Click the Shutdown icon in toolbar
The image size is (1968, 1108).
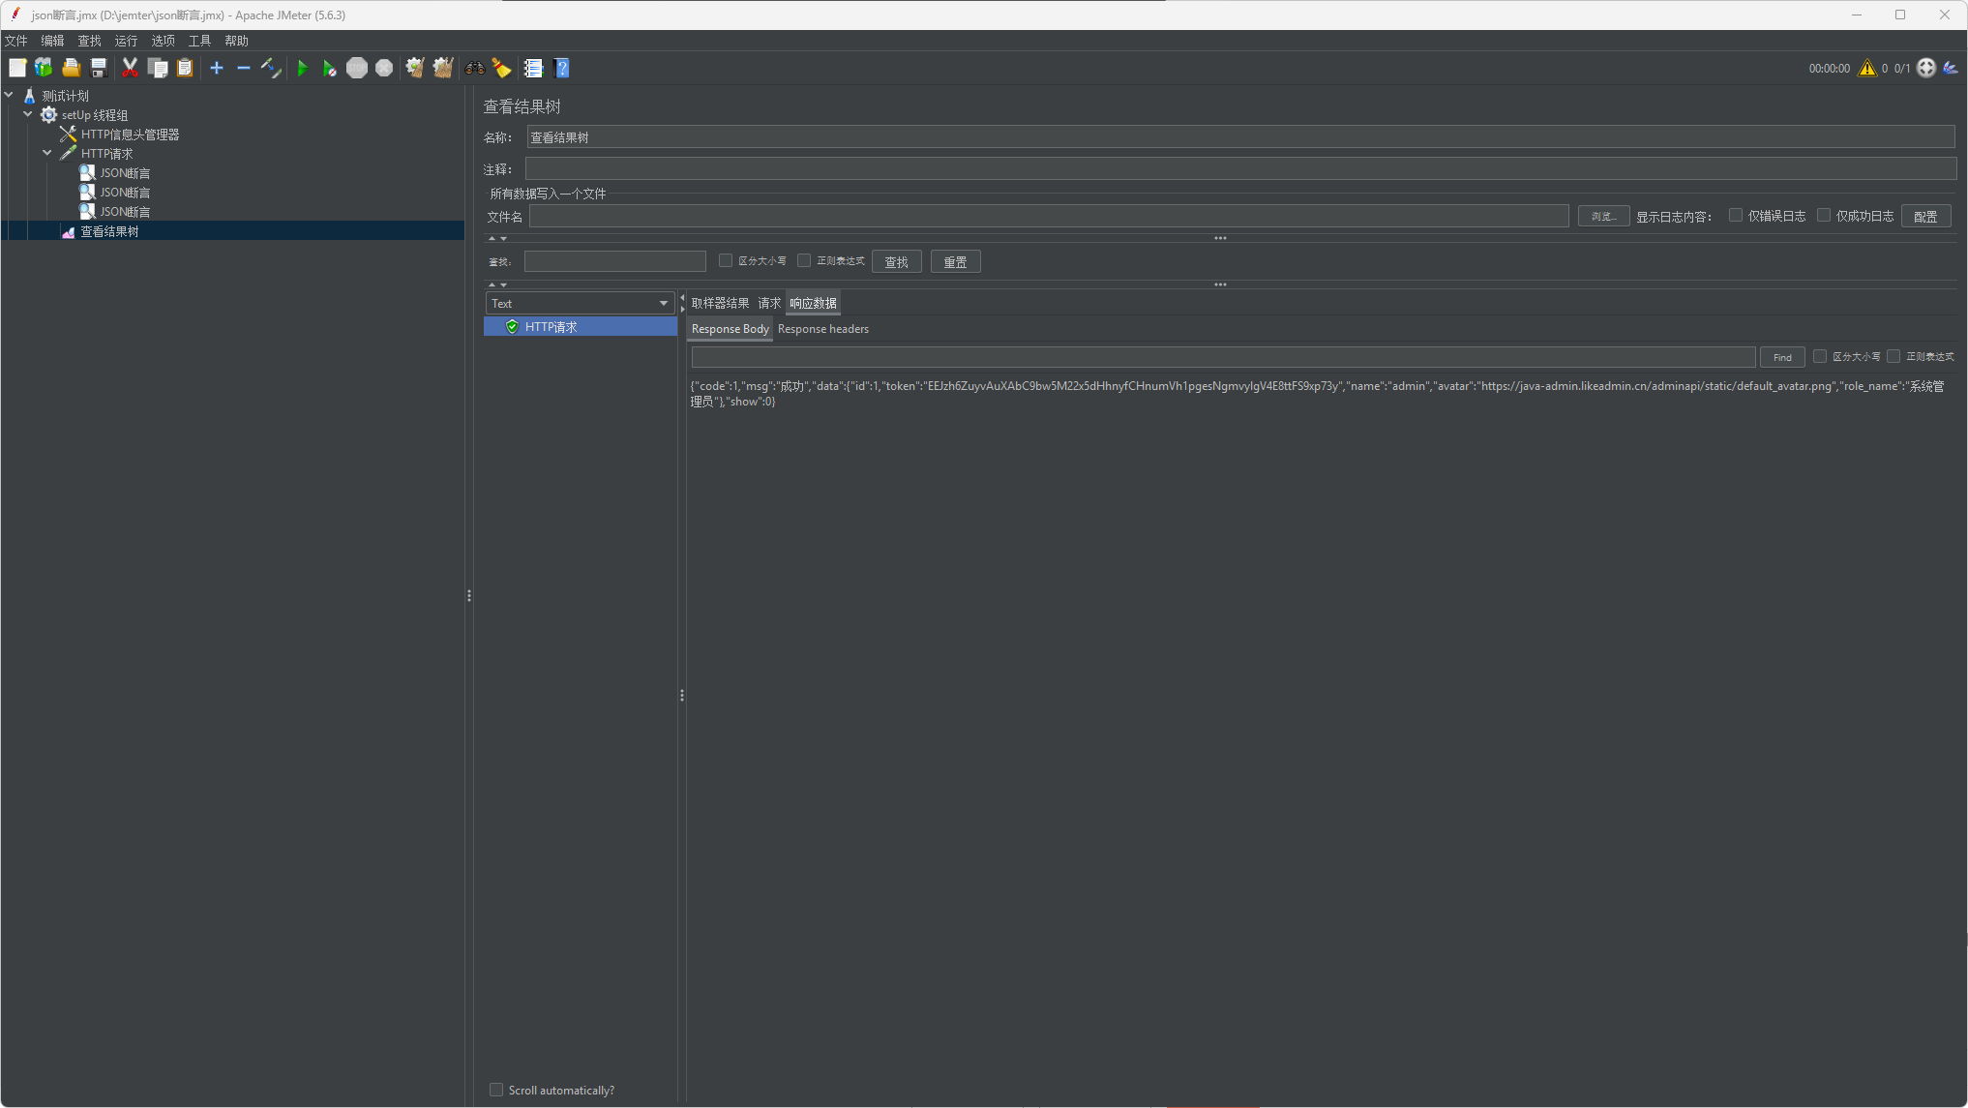click(384, 68)
